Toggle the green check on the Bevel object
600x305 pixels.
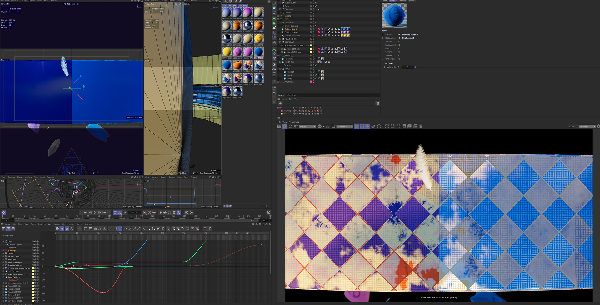point(316,65)
